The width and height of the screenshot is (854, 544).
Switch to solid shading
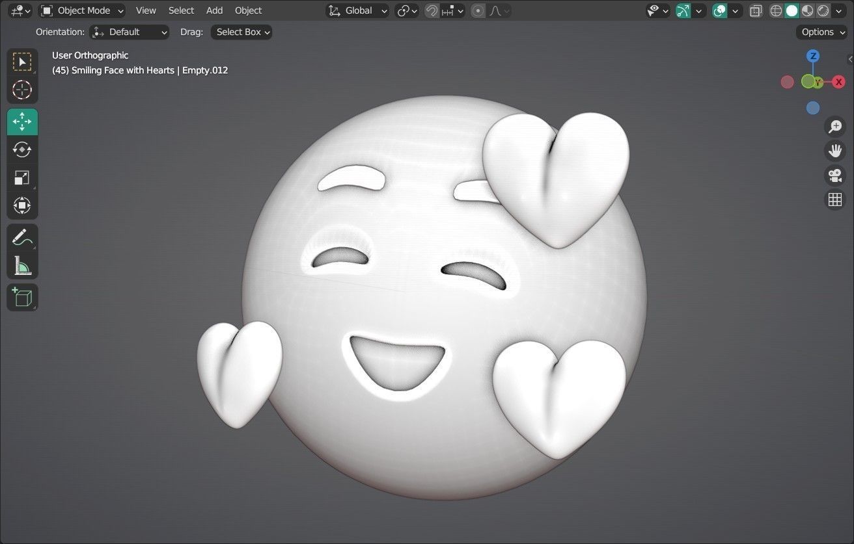coord(792,10)
